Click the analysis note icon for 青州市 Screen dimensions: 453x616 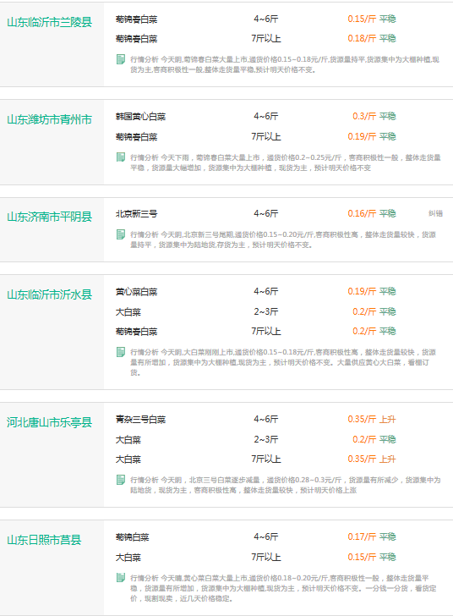121,157
